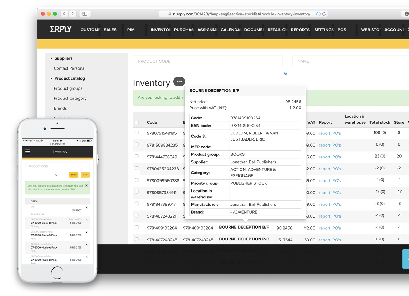This screenshot has height=296, width=409.
Task: Dismiss the green PIM notice on the phone
Action: [86, 185]
